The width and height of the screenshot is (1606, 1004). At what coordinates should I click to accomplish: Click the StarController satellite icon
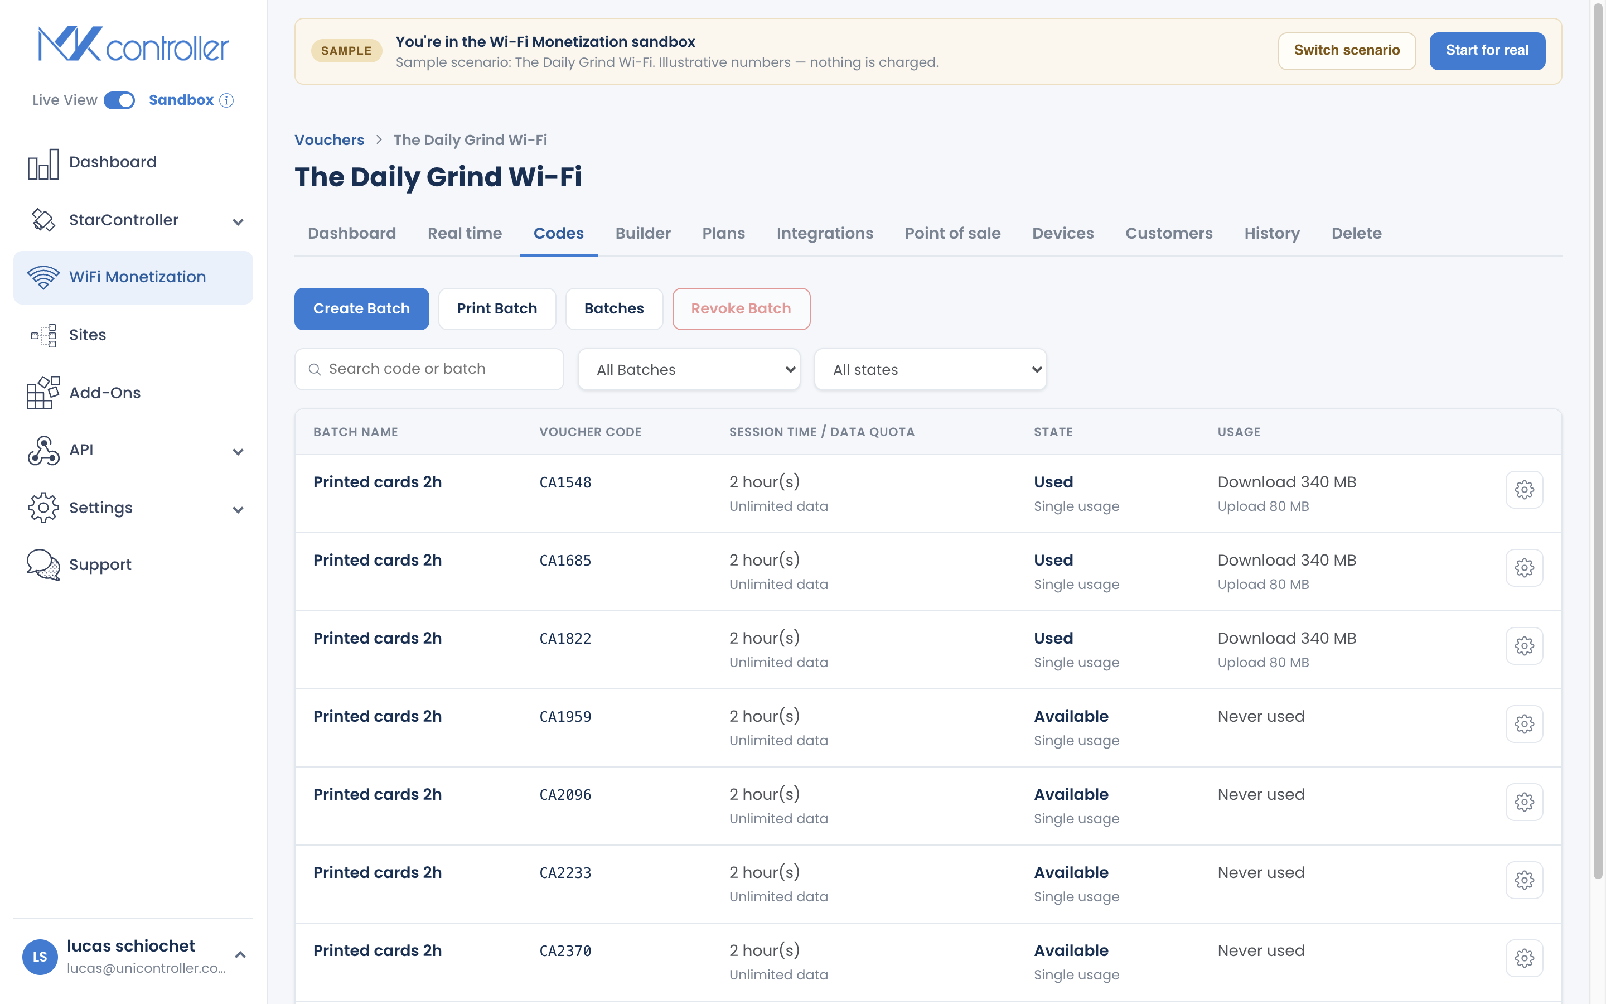click(x=43, y=220)
